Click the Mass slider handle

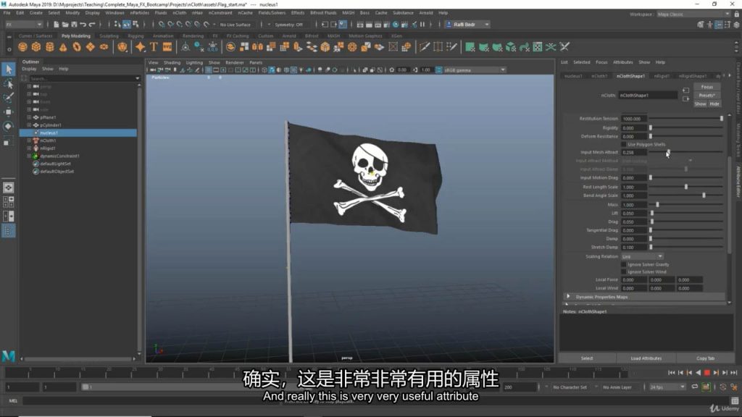pos(657,205)
